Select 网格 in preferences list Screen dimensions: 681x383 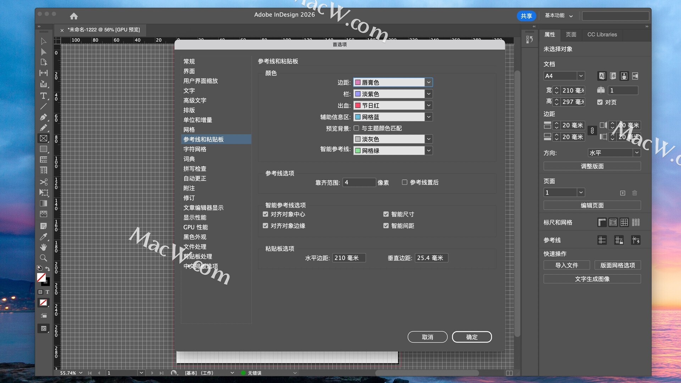(x=189, y=130)
